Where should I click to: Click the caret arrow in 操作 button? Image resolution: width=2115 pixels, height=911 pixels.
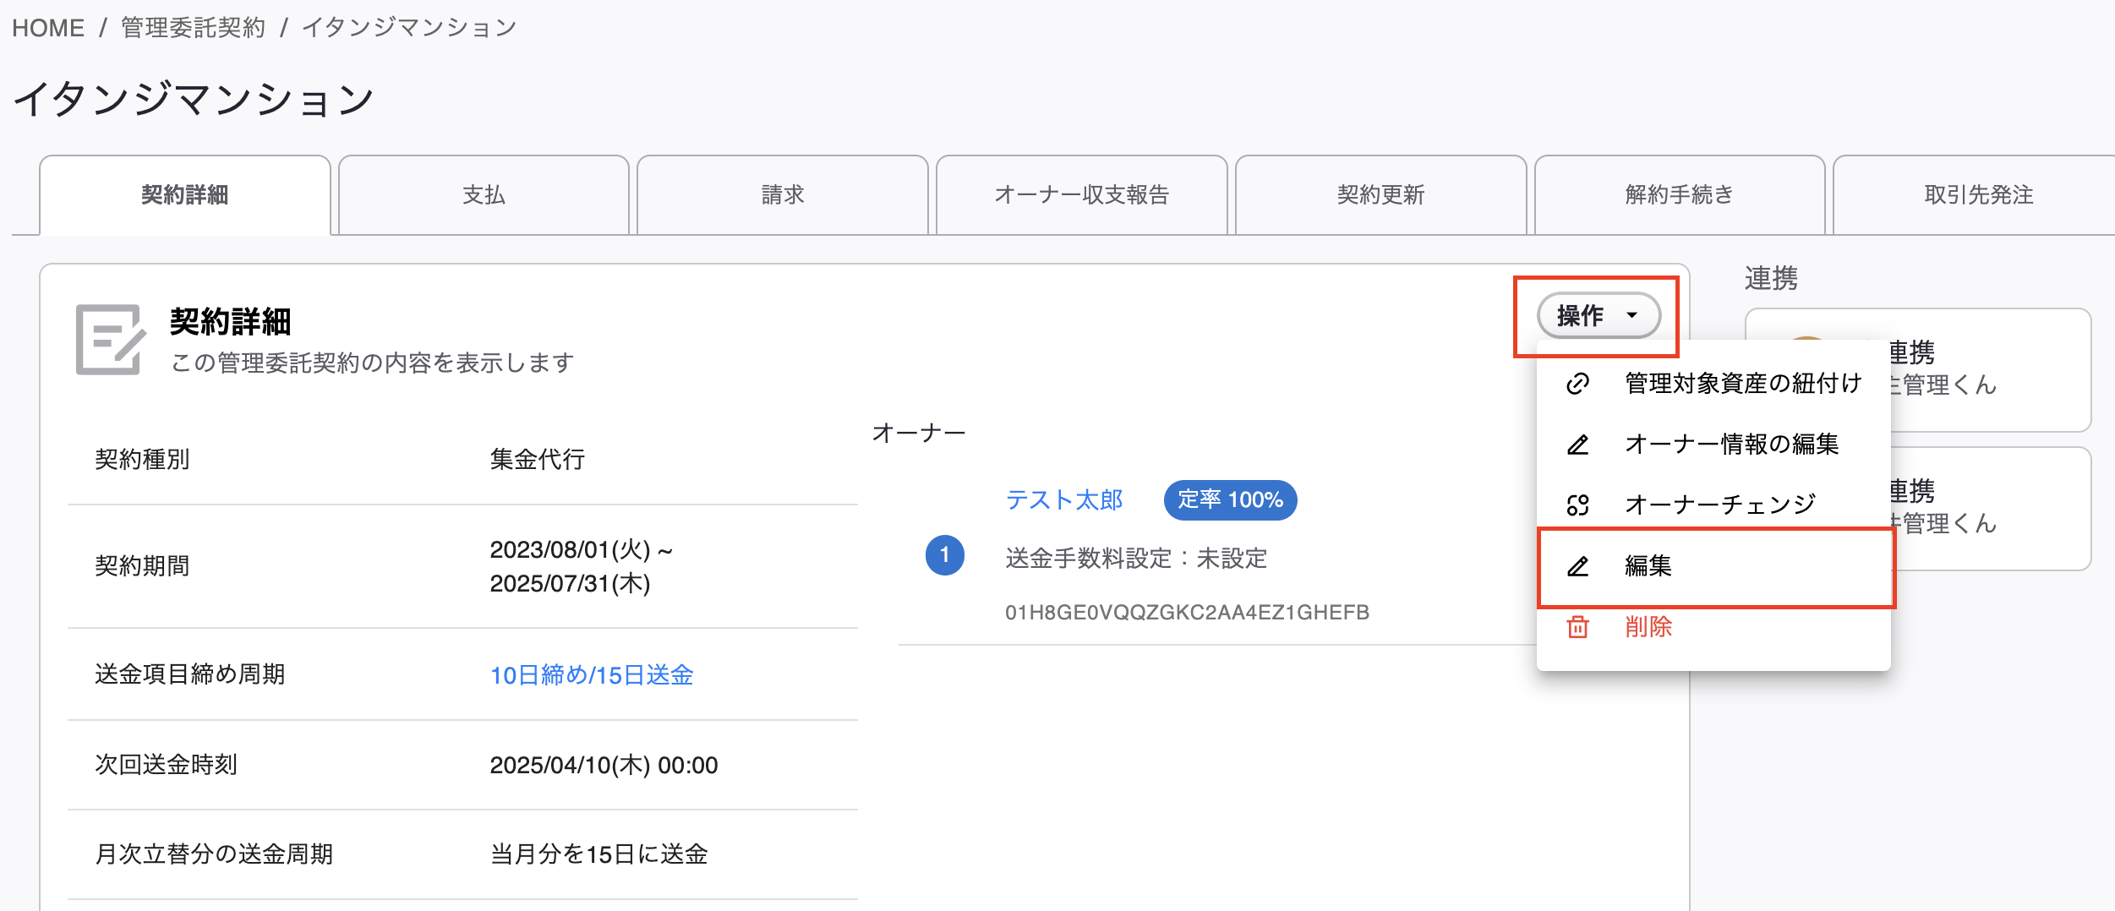[1631, 315]
